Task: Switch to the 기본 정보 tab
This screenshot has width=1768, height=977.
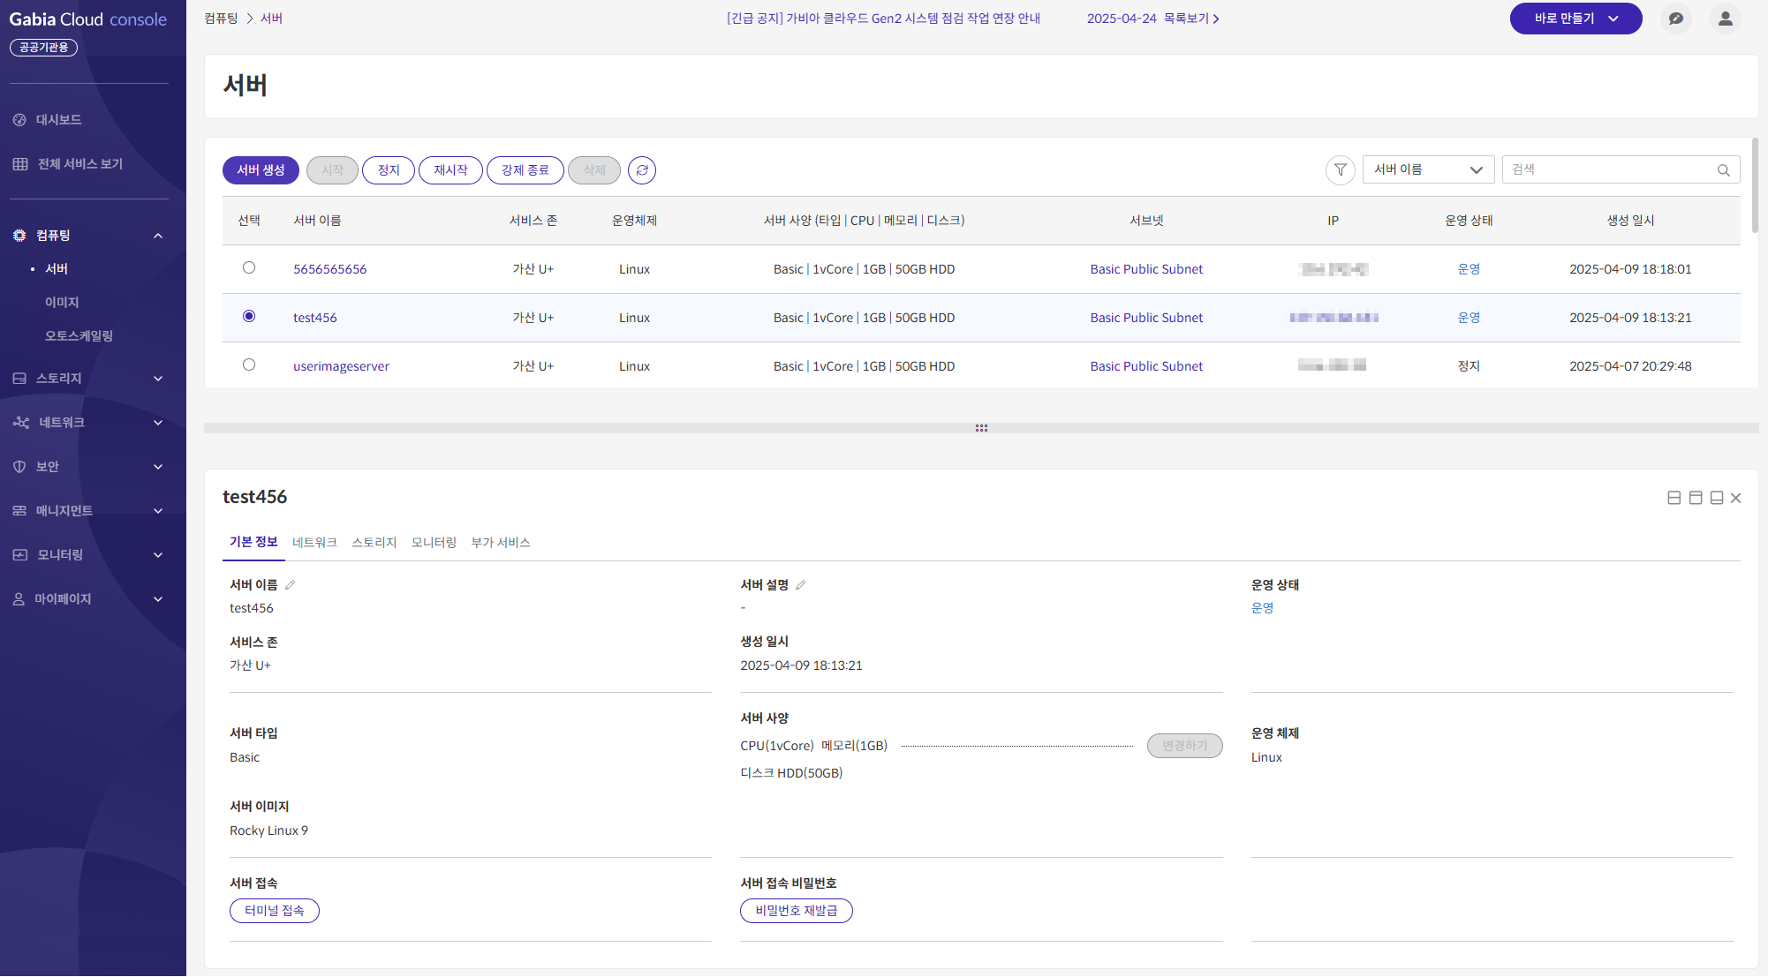Action: [x=253, y=543]
